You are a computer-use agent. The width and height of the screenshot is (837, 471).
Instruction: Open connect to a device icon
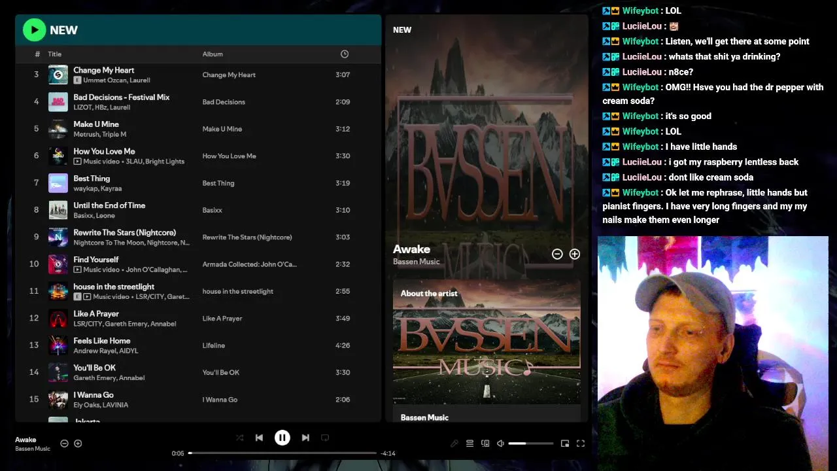pos(485,444)
